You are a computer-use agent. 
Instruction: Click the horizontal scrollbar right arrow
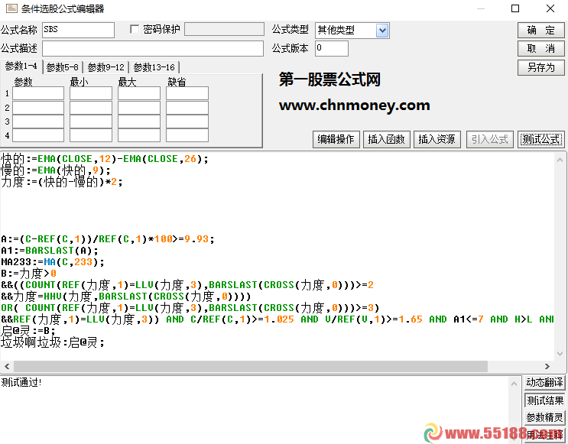[547, 367]
